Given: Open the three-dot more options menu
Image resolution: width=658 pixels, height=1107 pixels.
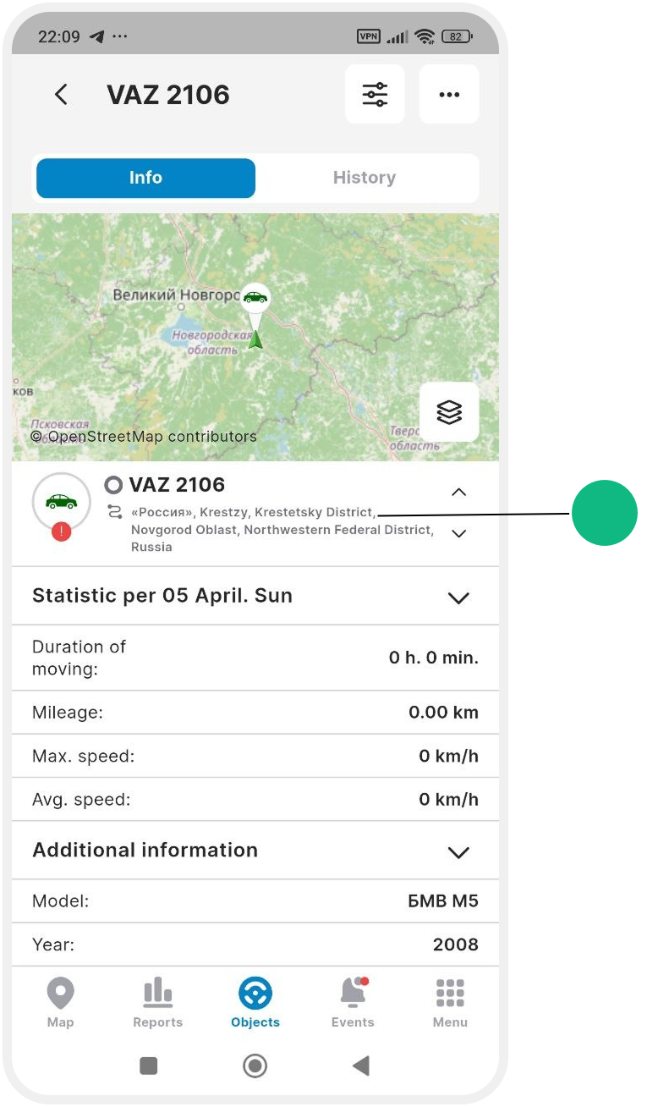Looking at the screenshot, I should point(449,94).
